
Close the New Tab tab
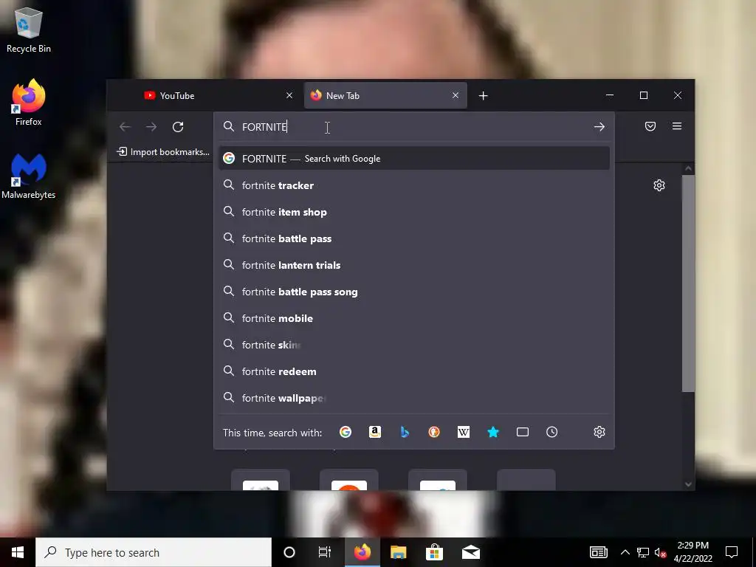[455, 95]
